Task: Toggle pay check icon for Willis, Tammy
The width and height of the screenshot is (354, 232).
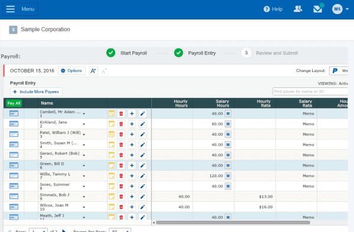Action: (x=14, y=176)
